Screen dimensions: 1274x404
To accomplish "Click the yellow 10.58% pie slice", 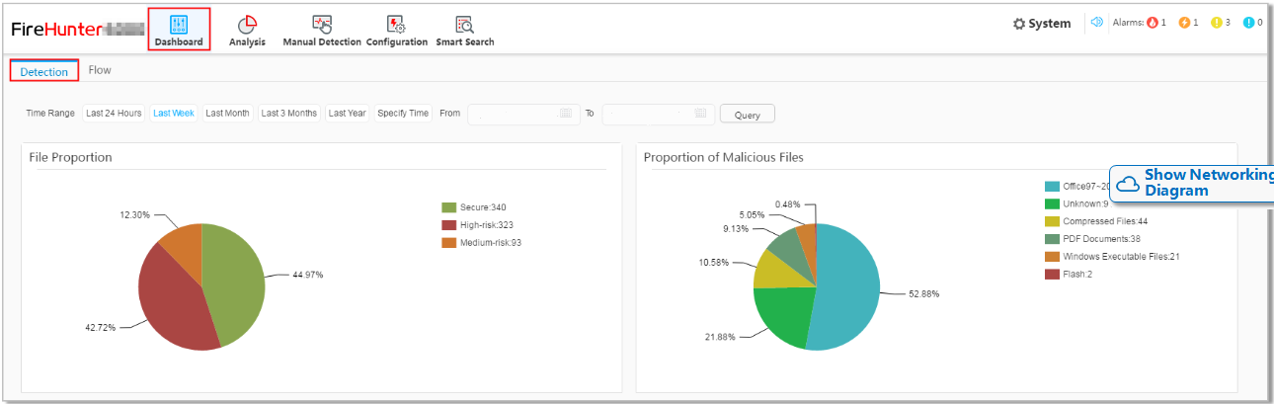I will pyautogui.click(x=775, y=272).
